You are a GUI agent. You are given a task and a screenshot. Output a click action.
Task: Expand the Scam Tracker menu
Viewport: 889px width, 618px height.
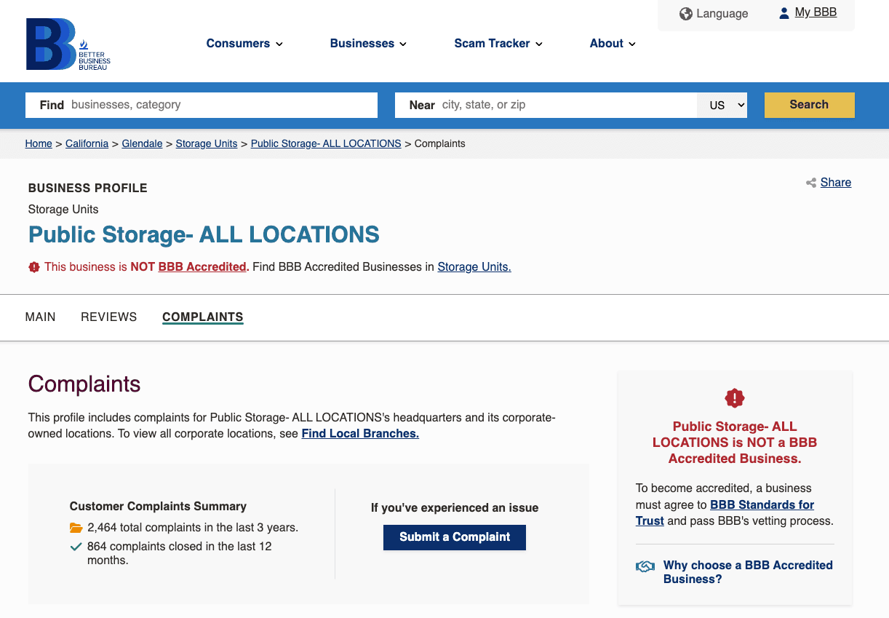tap(498, 44)
